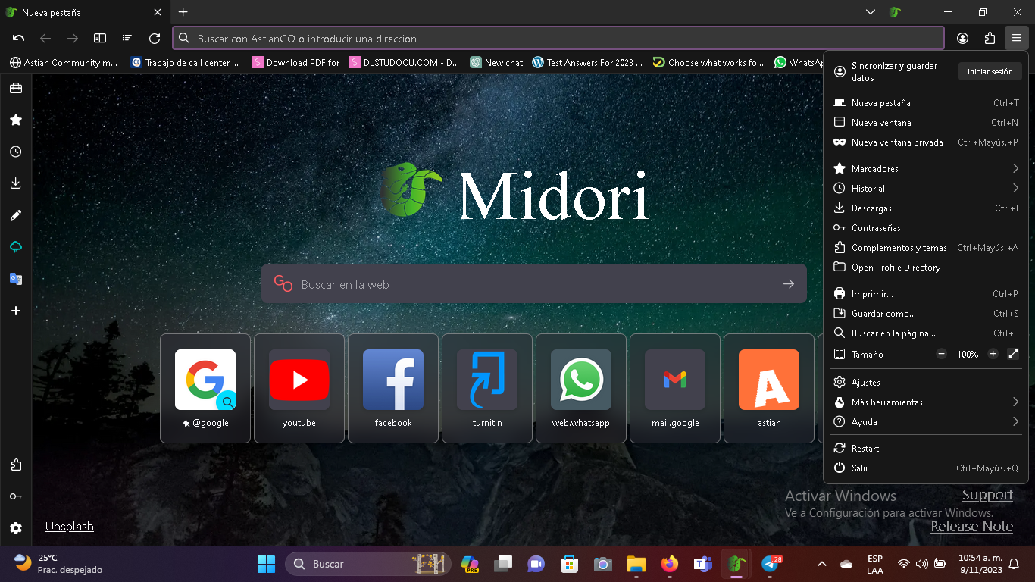Toggle the sidebar layout button in the toolbar
This screenshot has height=582, width=1035.
pos(100,38)
